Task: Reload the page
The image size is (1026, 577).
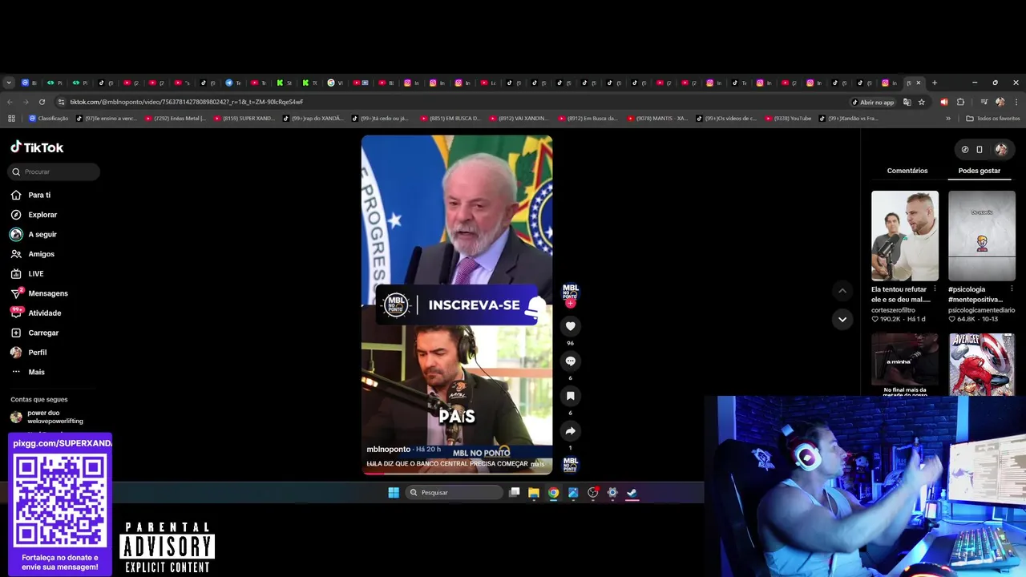Action: click(x=42, y=102)
